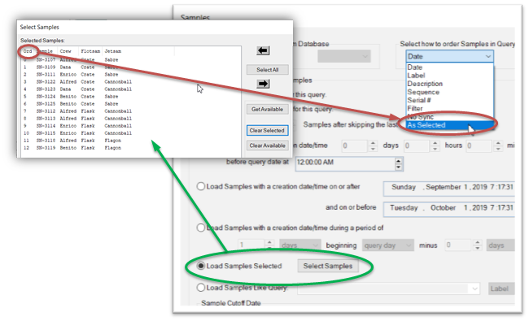Click the Get Available button
The height and width of the screenshot is (321, 529).
click(x=267, y=109)
